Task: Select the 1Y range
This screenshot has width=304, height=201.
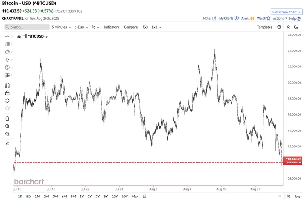Action: 82,197
